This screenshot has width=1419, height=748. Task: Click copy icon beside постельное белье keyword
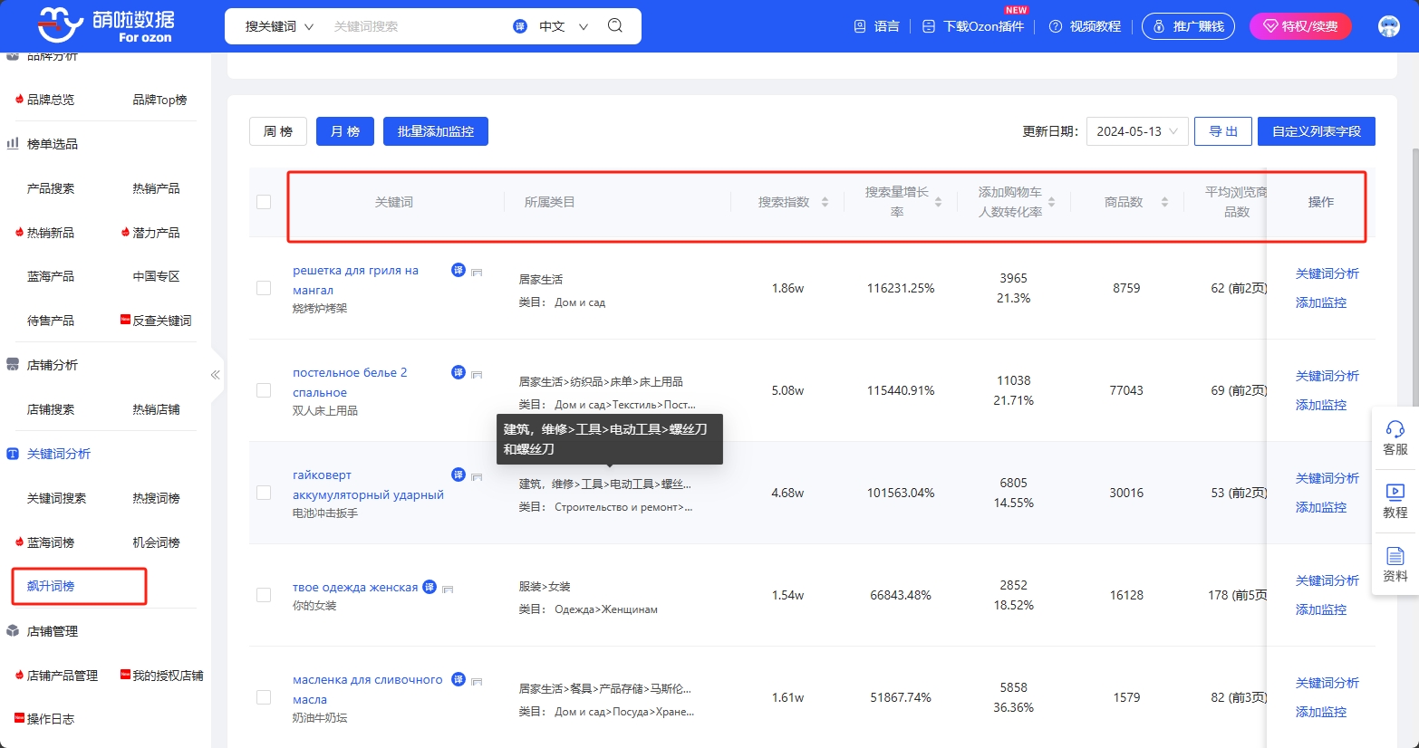tap(477, 374)
